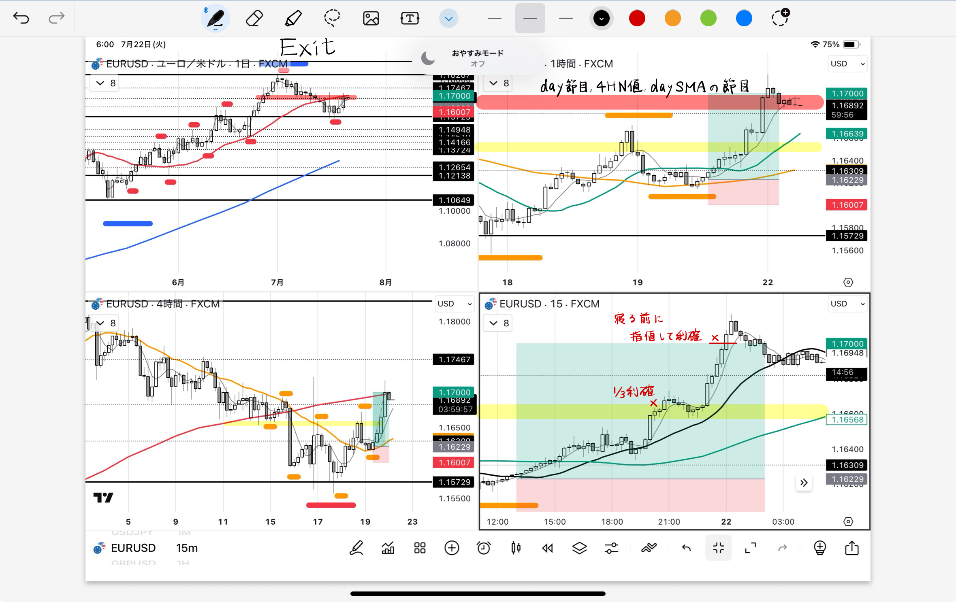956x602 pixels.
Task: Enter fullscreen with expand corners icon
Action: [x=750, y=548]
